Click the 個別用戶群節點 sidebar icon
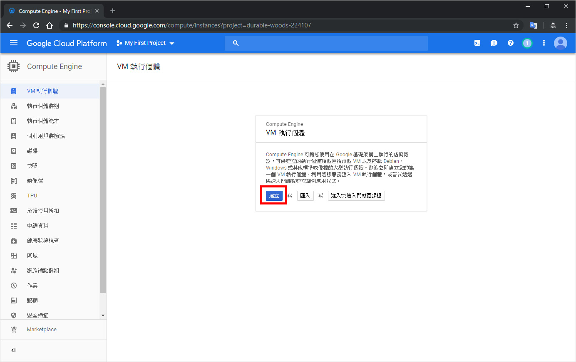Screen dimensions: 576x362 [x=14, y=136]
